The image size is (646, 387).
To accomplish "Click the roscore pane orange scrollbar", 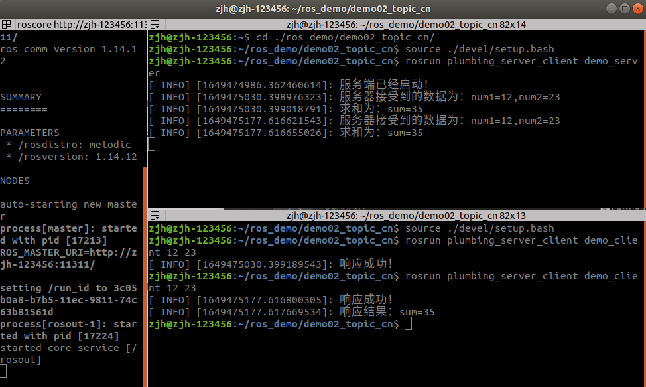I will pyautogui.click(x=145, y=276).
